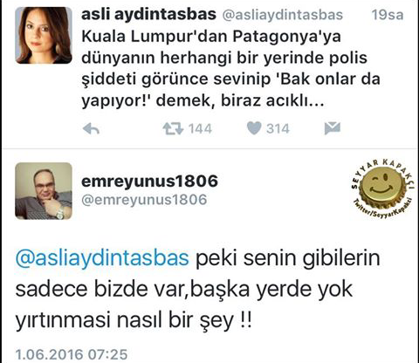Click the 19sa timestamp
Viewport: 419px width, 363px height.
[388, 15]
